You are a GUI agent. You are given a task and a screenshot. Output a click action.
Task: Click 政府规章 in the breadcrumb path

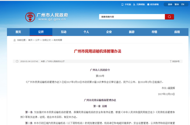(58, 40)
